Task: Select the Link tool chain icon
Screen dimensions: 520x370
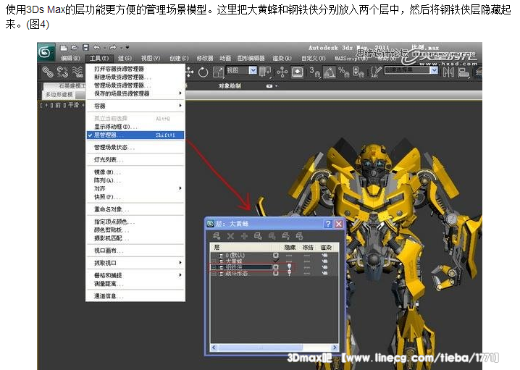Action: [x=48, y=72]
